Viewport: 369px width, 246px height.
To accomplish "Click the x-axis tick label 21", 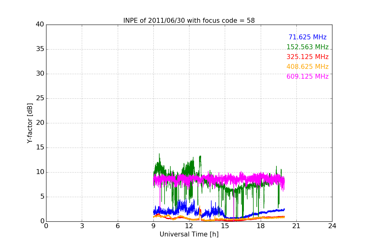I will [x=296, y=226].
